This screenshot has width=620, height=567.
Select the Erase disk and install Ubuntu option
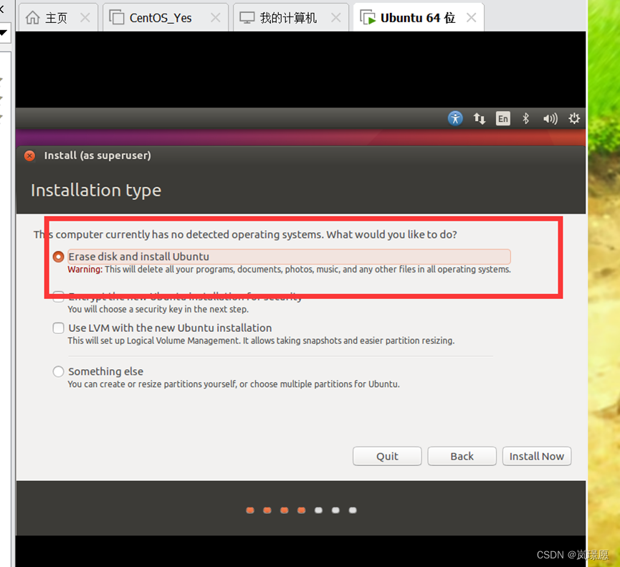click(x=58, y=256)
